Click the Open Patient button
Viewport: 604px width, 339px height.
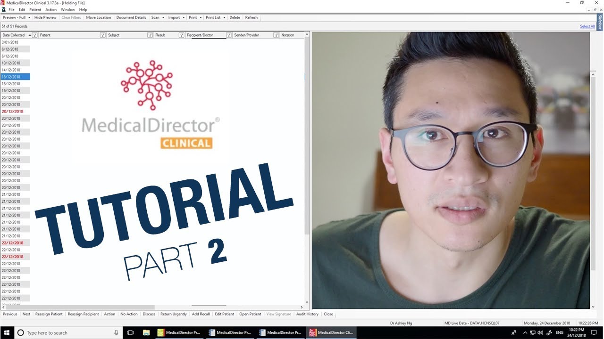(250, 314)
